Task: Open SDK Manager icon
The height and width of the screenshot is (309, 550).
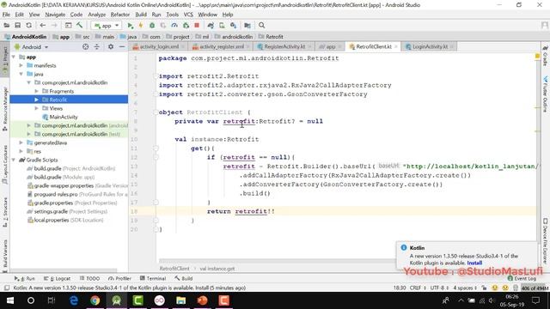Action: (x=233, y=25)
